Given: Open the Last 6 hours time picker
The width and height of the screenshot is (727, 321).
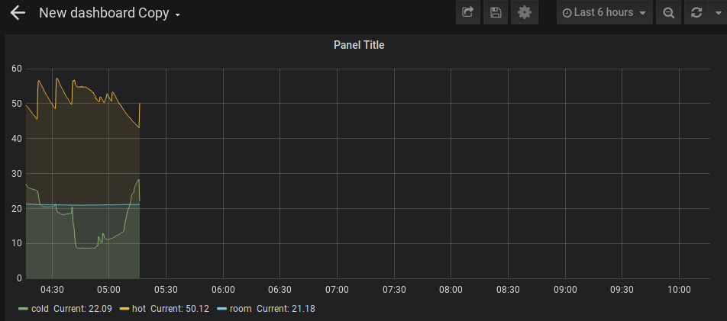Looking at the screenshot, I should pyautogui.click(x=605, y=12).
